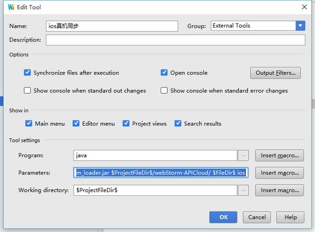Toggle Synchronize files after execution checkbox
Viewport: 315px width, 232px height.
click(27, 72)
